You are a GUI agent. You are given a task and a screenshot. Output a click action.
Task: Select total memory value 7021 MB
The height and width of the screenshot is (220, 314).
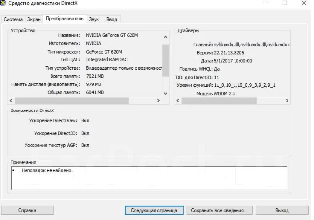click(x=95, y=76)
